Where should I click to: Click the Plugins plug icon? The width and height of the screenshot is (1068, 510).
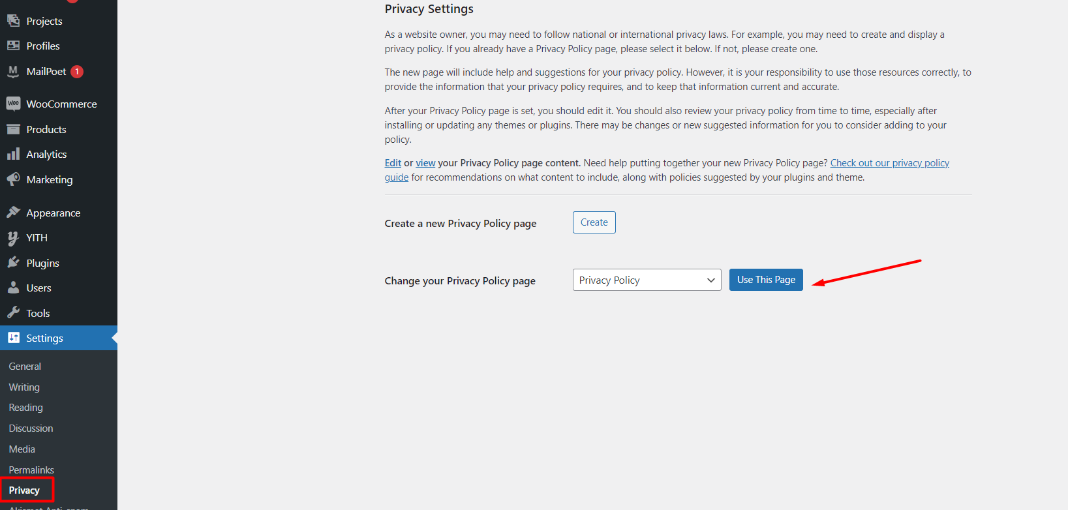(13, 263)
